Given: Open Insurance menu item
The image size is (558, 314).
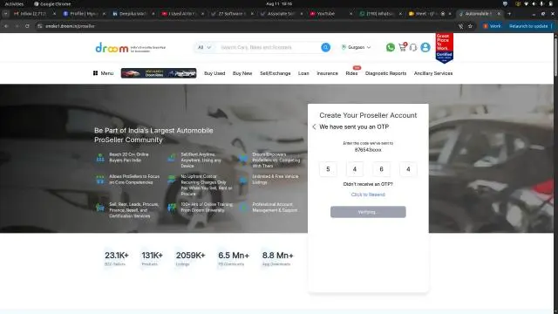Looking at the screenshot, I should 328,73.
